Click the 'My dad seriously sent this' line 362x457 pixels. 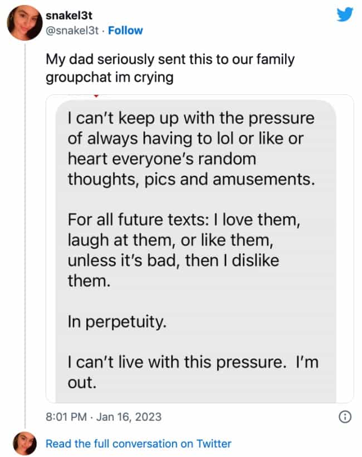(169, 59)
